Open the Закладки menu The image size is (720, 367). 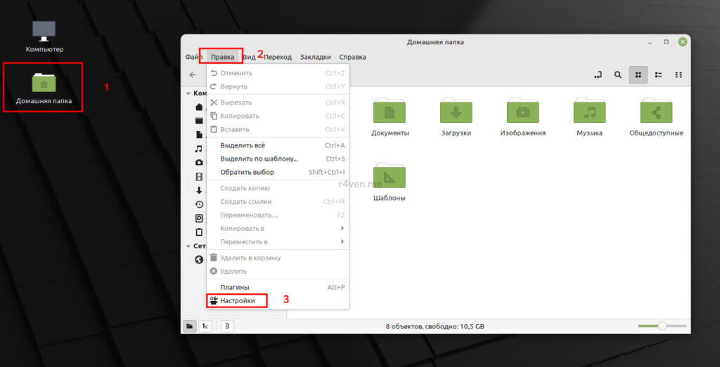tap(315, 57)
